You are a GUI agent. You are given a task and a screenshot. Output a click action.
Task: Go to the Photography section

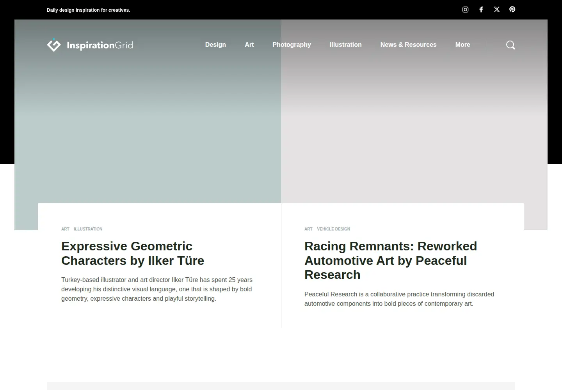pyautogui.click(x=292, y=44)
